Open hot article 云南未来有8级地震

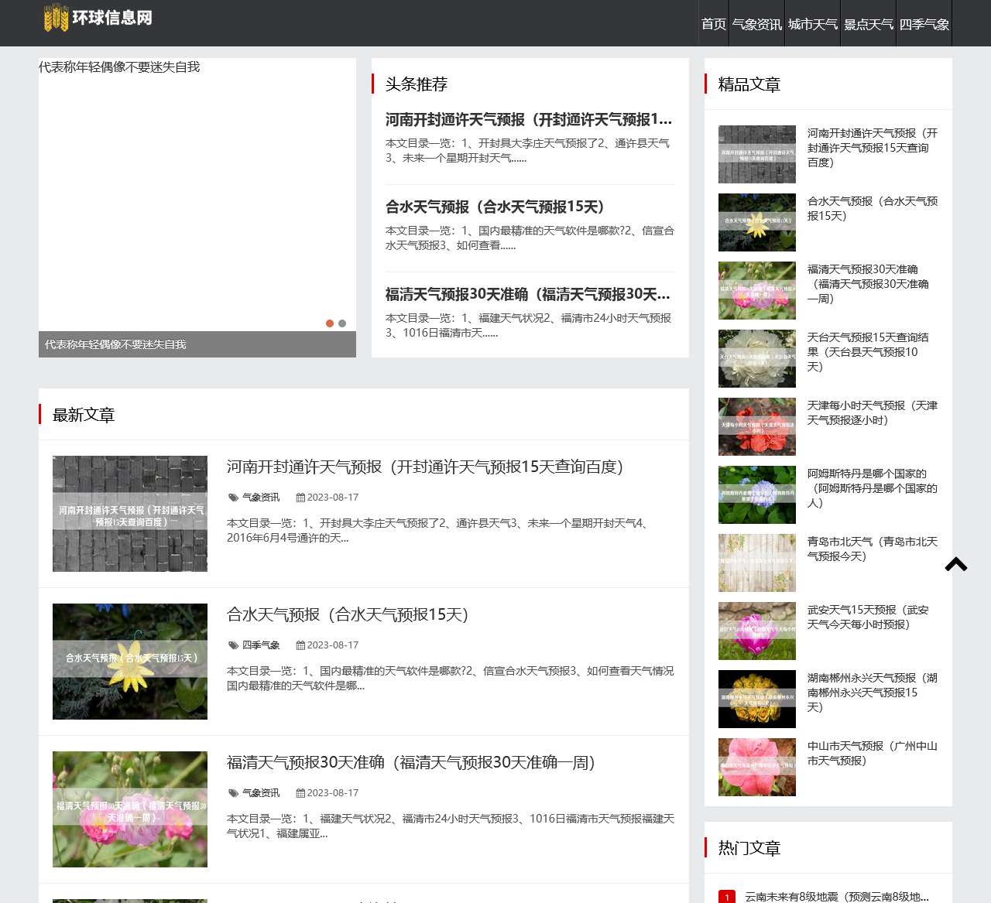point(837,897)
